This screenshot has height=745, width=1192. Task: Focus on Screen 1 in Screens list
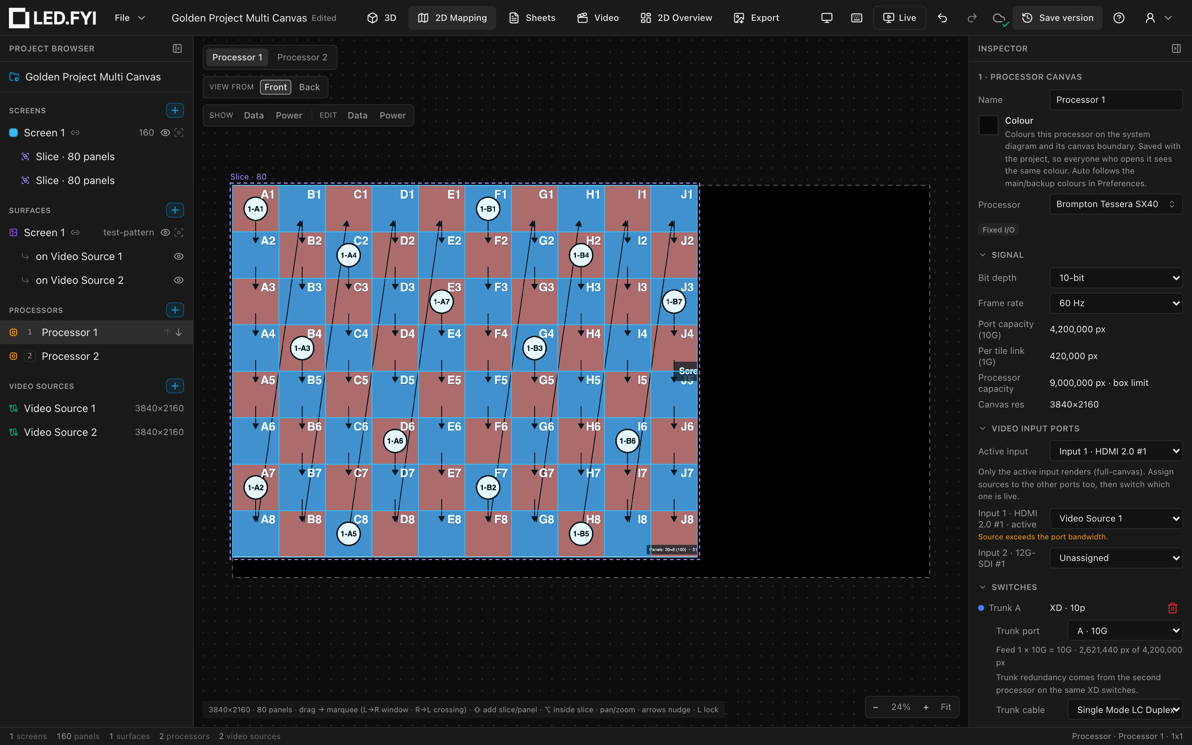[x=179, y=133]
